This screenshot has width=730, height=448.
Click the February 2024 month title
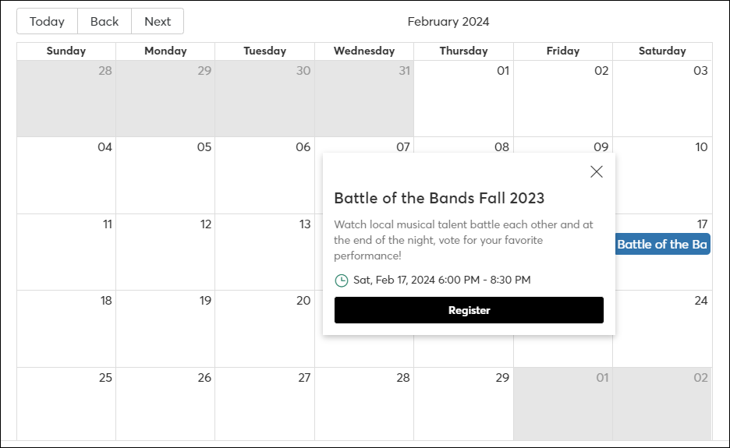pyautogui.click(x=448, y=22)
